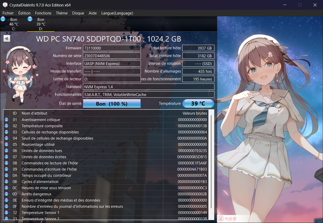Image resolution: width=323 pixels, height=223 pixels.
Task: Open the Fonctions menu
Action: [43, 13]
